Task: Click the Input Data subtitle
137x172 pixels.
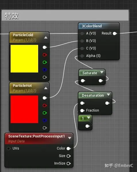Action: (16, 141)
